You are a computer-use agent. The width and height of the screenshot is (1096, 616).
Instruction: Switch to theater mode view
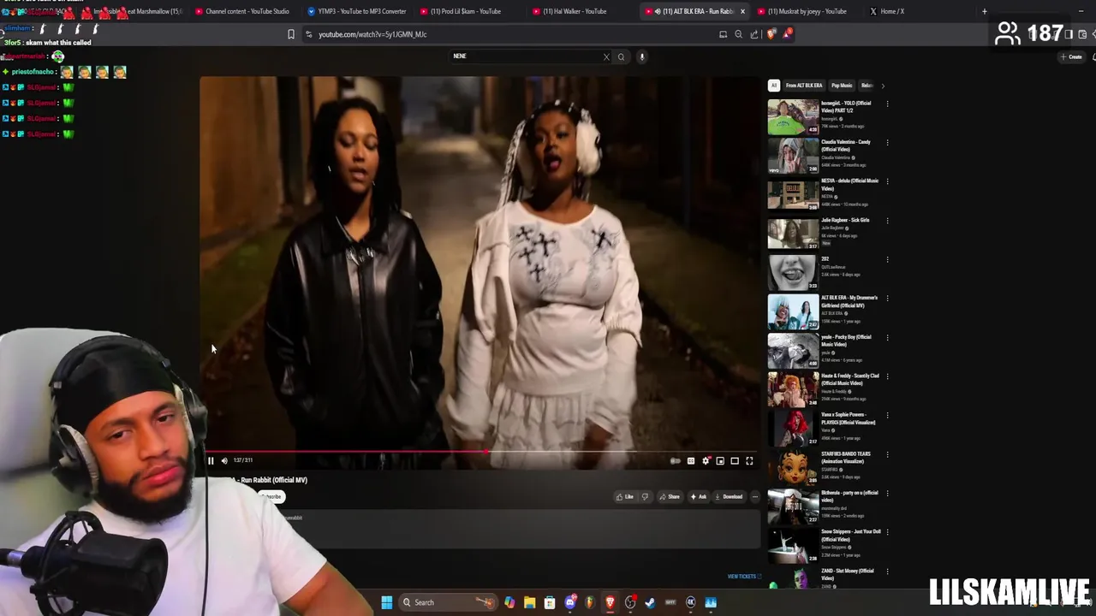coord(735,461)
